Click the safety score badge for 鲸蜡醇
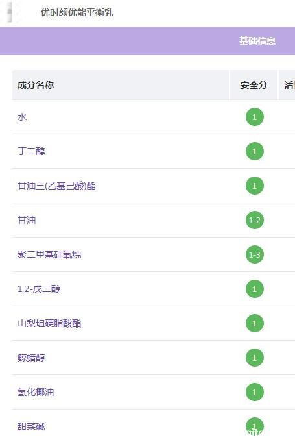 pyautogui.click(x=255, y=358)
